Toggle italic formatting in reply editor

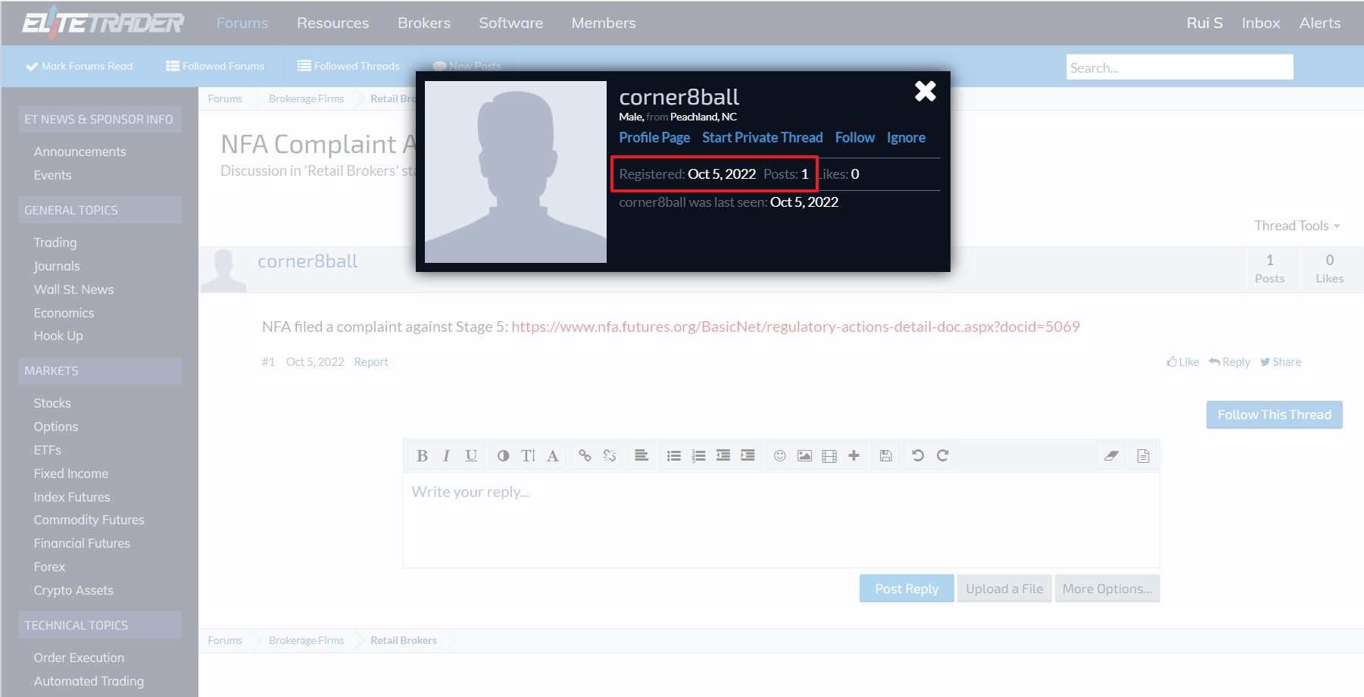[x=446, y=455]
